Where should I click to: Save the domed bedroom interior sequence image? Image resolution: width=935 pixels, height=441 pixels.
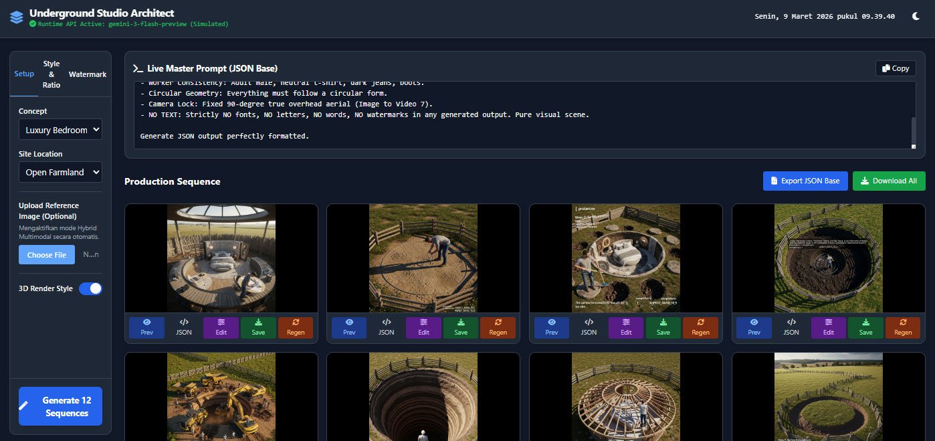[x=258, y=328]
